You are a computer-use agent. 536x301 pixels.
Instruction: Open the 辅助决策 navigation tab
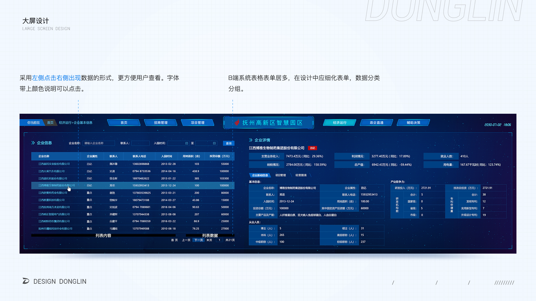[413, 123]
